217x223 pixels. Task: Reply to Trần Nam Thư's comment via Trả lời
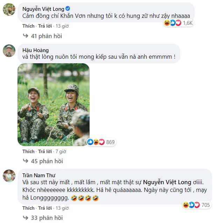[x=45, y=208]
